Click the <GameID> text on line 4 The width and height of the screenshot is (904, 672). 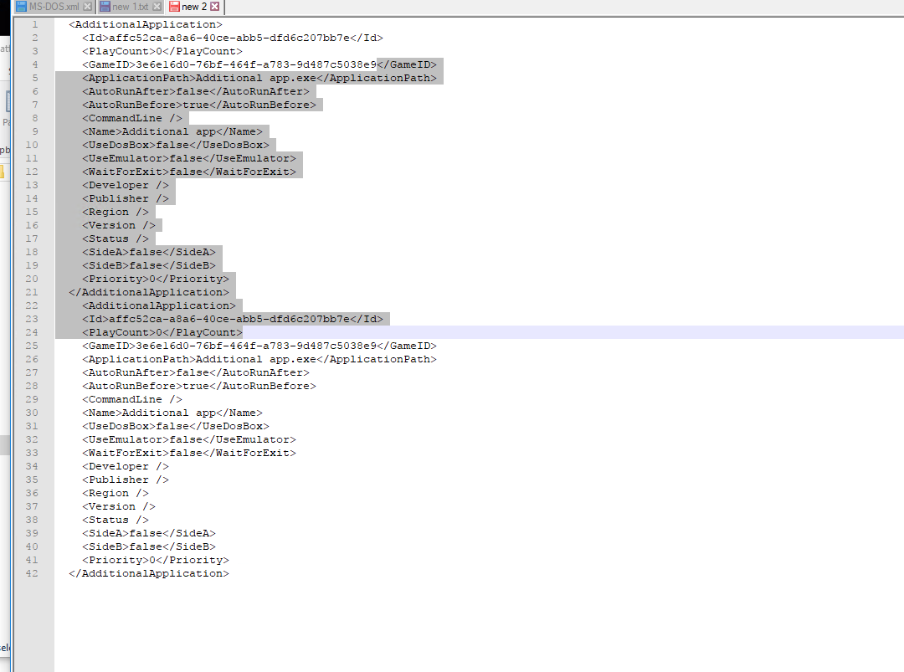(x=259, y=64)
